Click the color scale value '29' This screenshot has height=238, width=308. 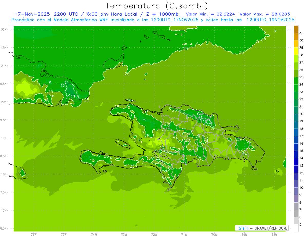tap(301, 47)
